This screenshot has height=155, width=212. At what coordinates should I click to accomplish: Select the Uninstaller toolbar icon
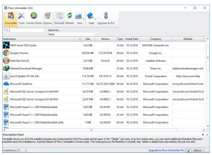tap(11, 16)
